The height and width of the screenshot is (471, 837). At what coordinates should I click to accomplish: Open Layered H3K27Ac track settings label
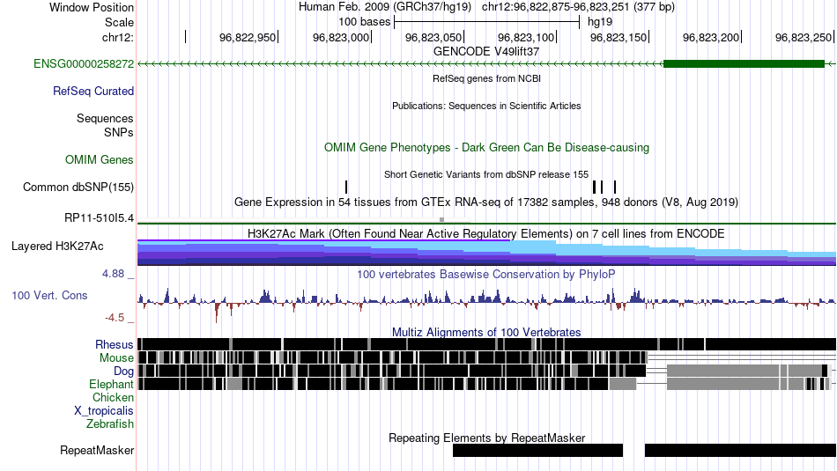(x=57, y=247)
